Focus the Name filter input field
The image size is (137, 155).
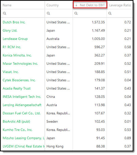(23, 13)
